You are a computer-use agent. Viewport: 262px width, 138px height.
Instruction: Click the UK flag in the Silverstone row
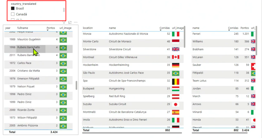176,49
